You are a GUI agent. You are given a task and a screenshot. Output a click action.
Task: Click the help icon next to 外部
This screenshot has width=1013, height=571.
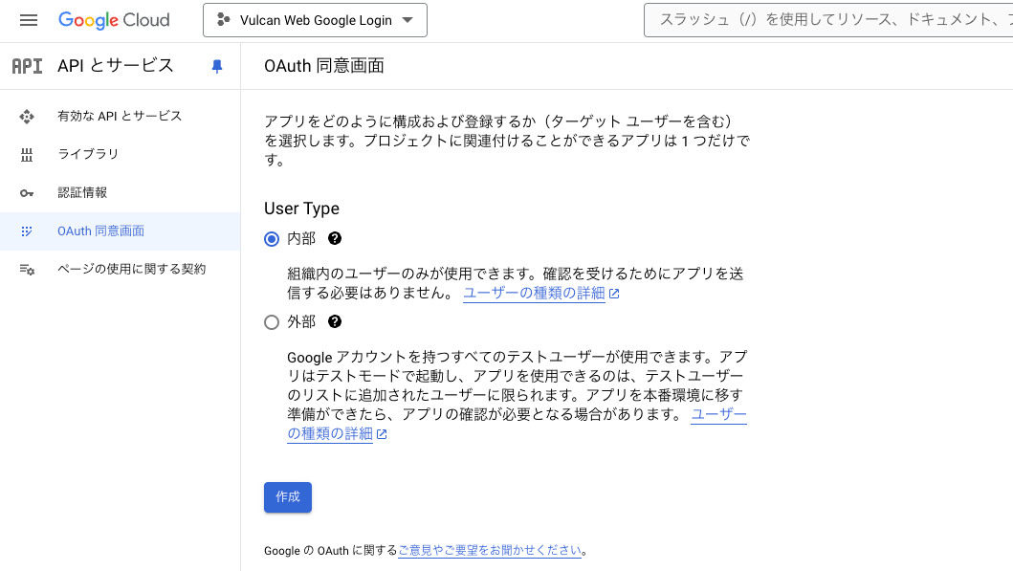tap(335, 321)
